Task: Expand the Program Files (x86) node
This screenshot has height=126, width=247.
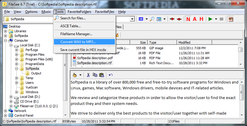Action: coord(16,59)
